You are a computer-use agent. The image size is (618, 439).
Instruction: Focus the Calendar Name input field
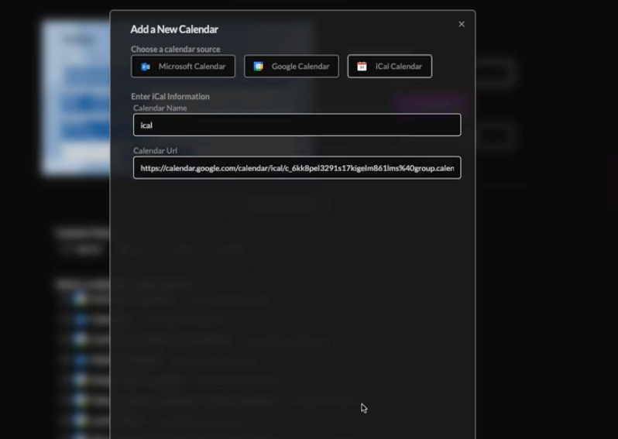[x=297, y=125]
